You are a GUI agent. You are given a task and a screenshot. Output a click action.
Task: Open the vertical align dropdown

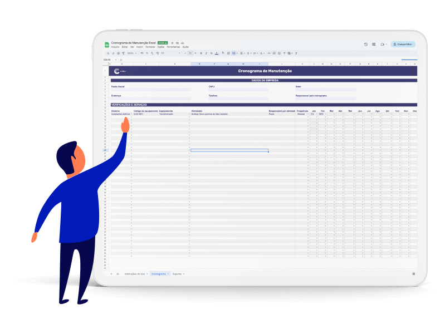249,53
